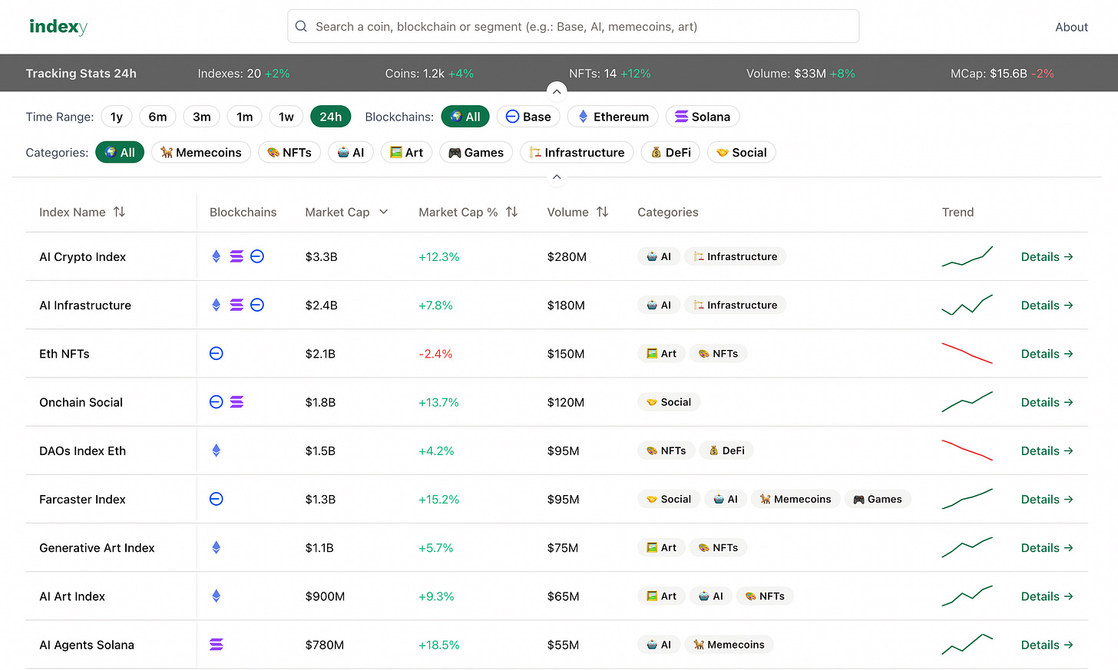Image resolution: width=1118 pixels, height=670 pixels.
Task: Click Base icon in AI Infrastructure row
Action: coord(257,305)
